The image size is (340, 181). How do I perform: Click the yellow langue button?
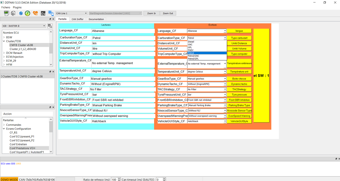tap(239, 31)
